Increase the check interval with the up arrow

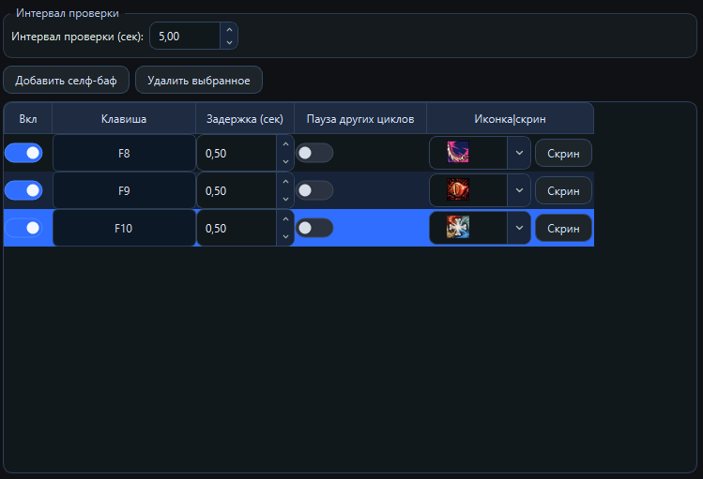(229, 30)
